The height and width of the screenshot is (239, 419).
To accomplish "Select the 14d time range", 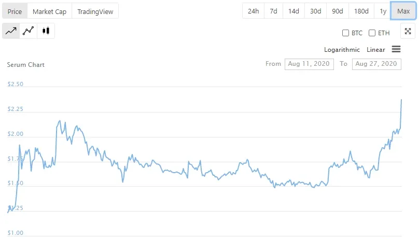I will click(x=294, y=11).
